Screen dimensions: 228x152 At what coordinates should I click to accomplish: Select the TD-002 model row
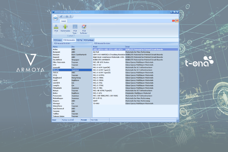135,103
